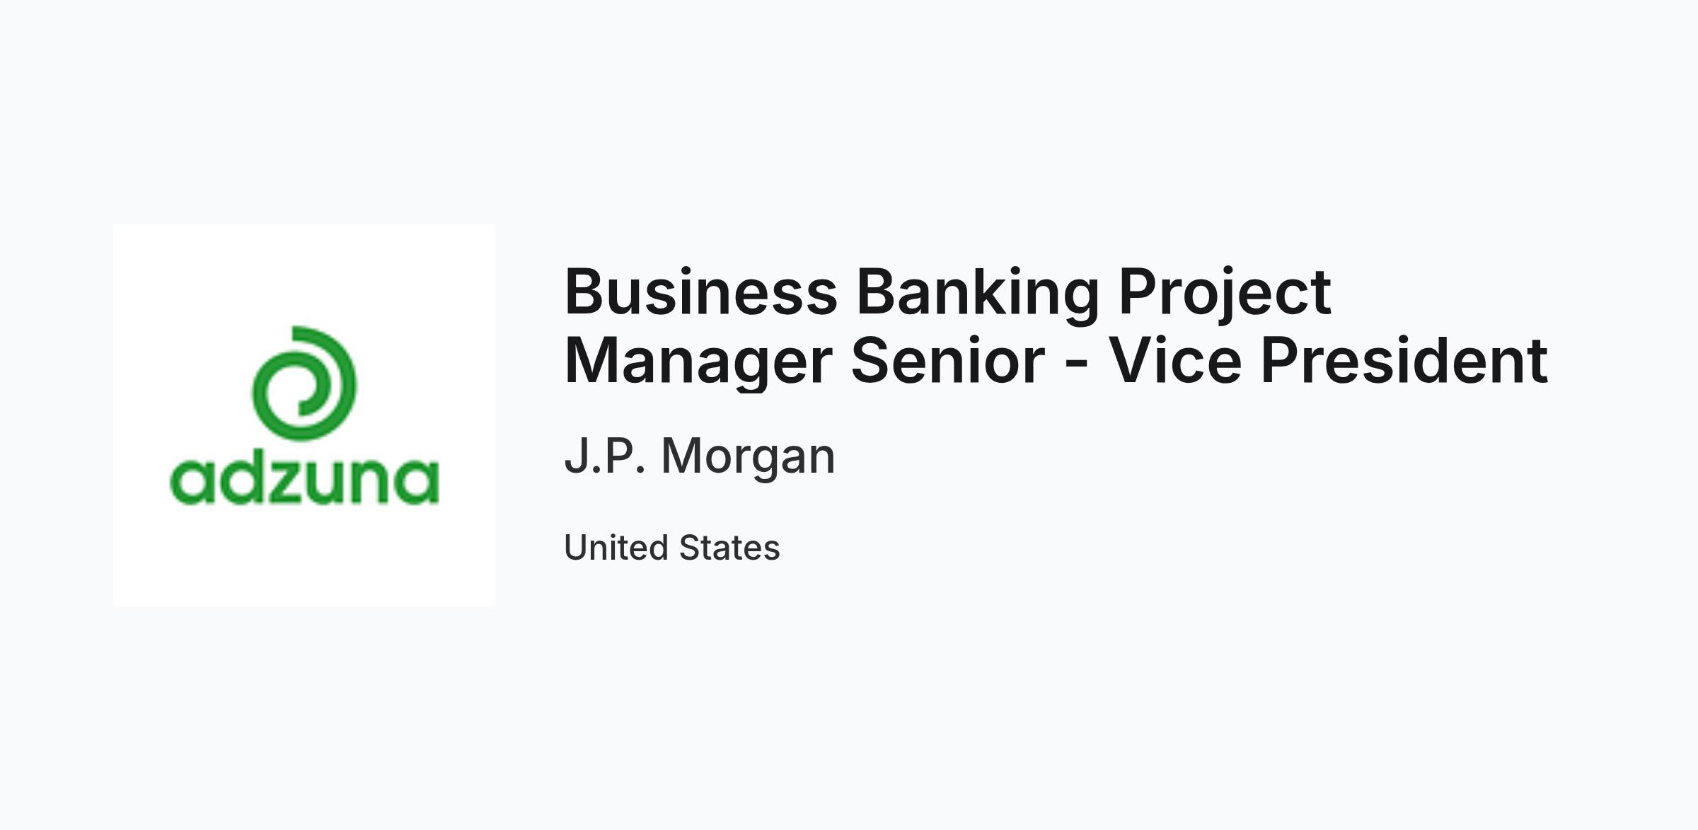Click the word 'States' in the location
This screenshot has width=1698, height=830.
click(729, 548)
